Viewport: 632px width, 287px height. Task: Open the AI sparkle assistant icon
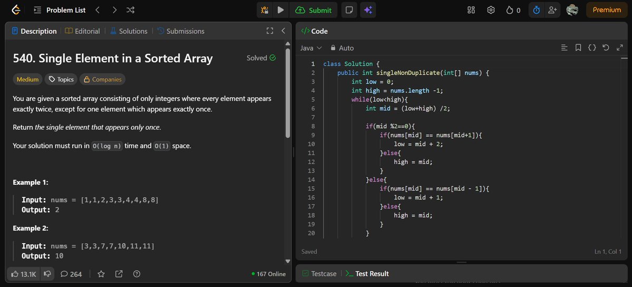point(368,10)
